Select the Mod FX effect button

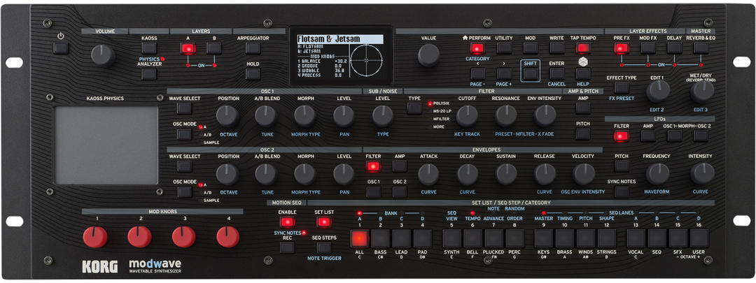tap(648, 48)
